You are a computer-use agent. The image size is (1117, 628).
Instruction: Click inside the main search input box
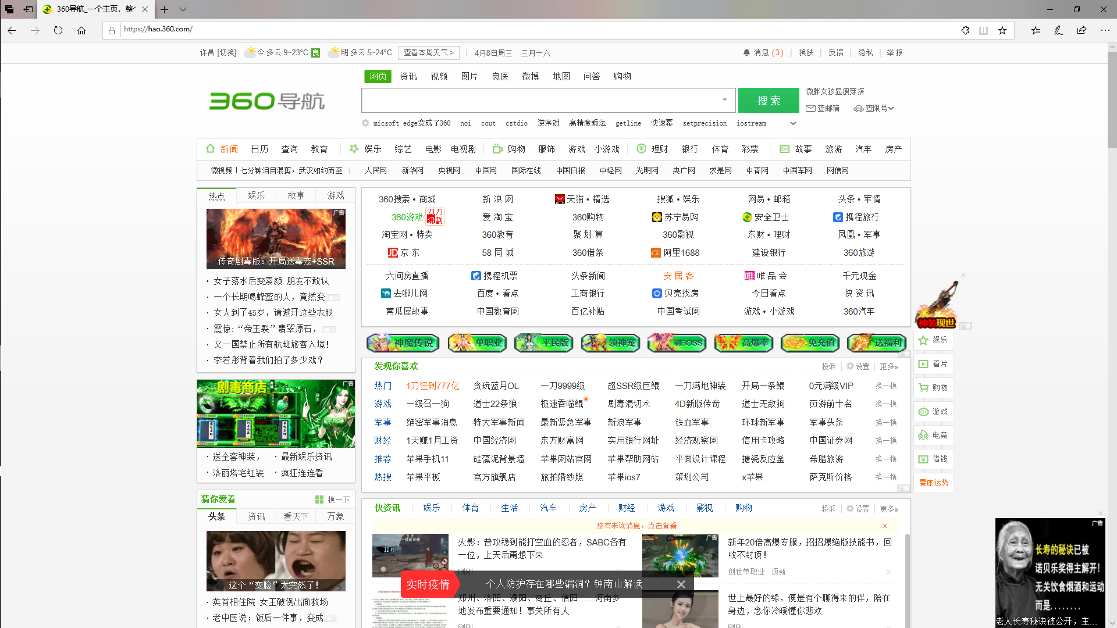point(541,100)
